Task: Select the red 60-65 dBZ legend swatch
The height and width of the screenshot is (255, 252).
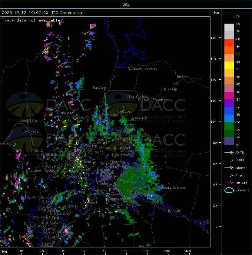Action: (x=229, y=43)
